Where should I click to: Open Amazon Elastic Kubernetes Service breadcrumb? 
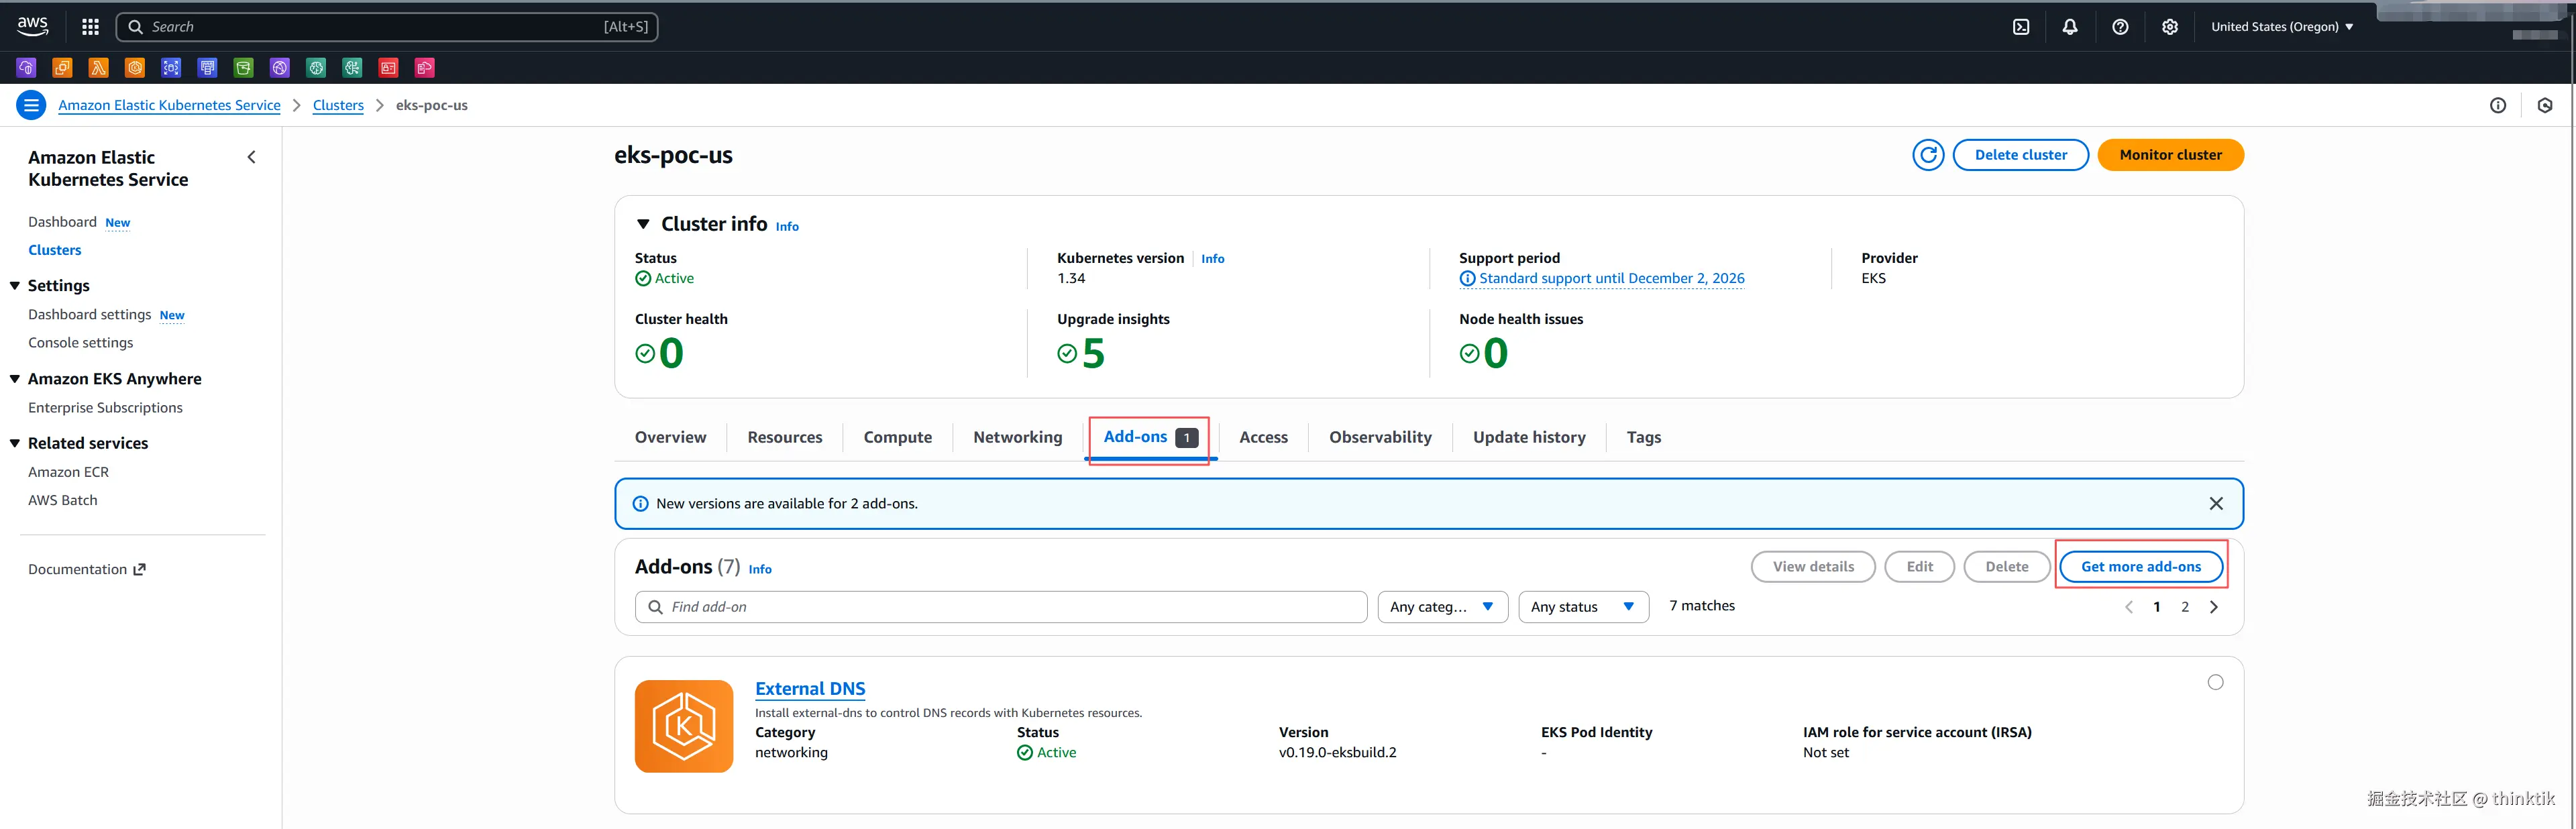point(169,105)
